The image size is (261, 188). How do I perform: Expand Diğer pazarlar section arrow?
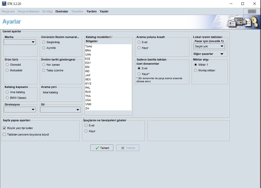[x=222, y=54]
